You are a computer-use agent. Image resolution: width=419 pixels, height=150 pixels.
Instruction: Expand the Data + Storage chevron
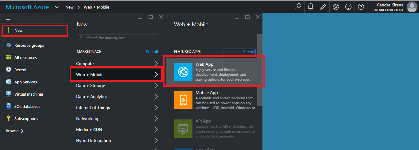(156, 86)
